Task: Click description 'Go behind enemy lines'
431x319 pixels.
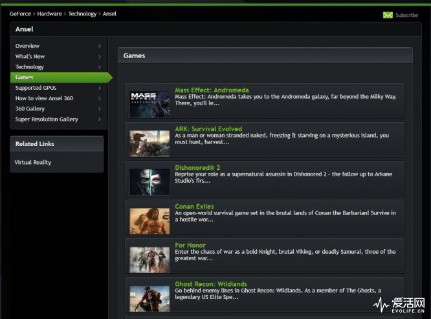Action: (278, 294)
